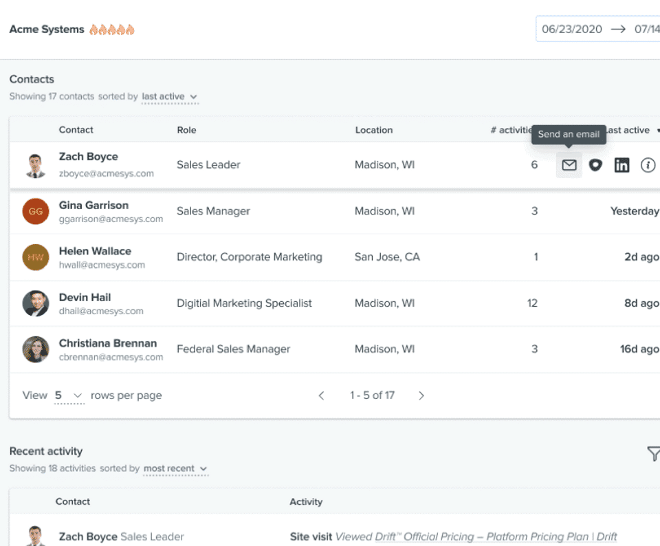Click hwall@acmesys.com email address
The image size is (660, 546).
[x=102, y=265]
